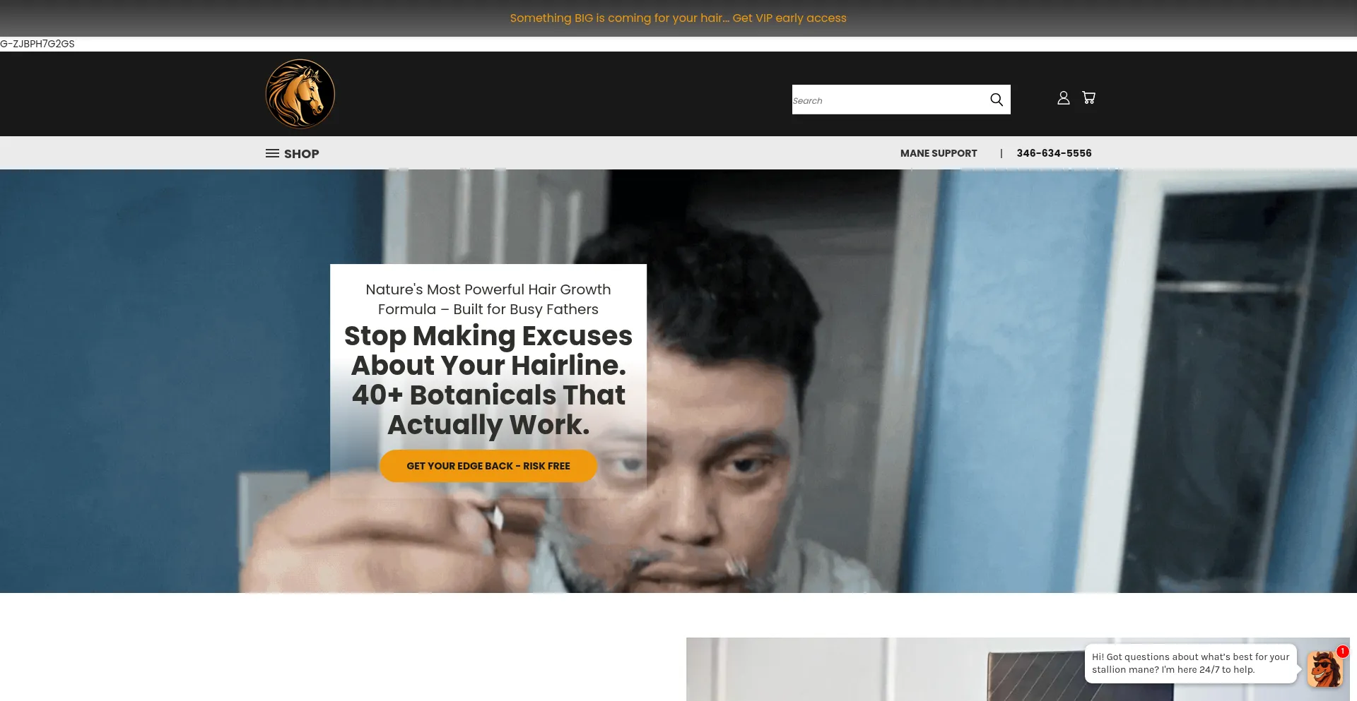Click the white hero promo card
Viewport: 1357px width, 701px height.
click(488, 381)
